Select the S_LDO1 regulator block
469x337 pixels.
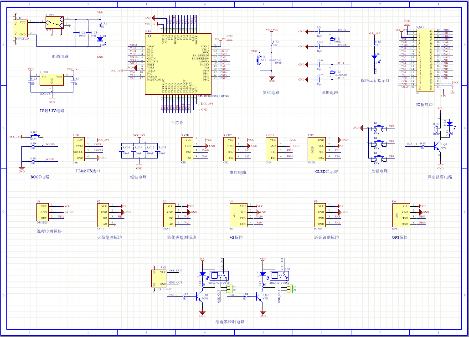[52, 80]
